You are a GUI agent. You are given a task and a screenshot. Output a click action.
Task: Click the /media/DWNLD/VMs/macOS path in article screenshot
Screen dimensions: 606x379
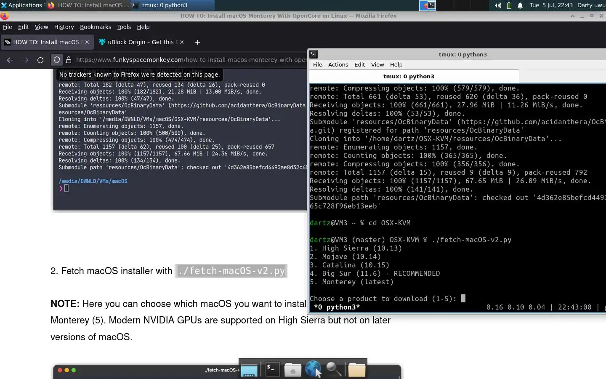(93, 181)
